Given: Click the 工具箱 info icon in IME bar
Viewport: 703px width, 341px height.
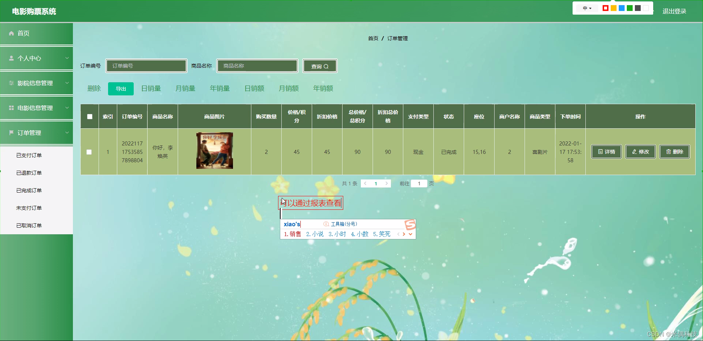Looking at the screenshot, I should tap(326, 224).
